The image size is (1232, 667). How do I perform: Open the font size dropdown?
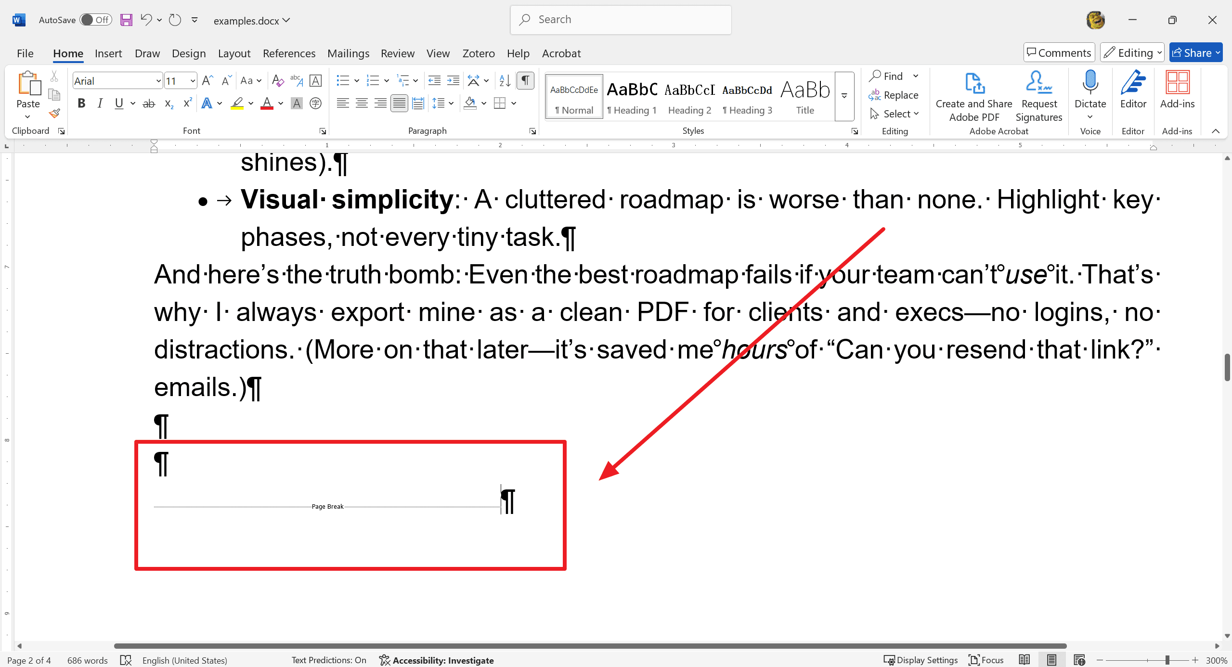click(193, 81)
